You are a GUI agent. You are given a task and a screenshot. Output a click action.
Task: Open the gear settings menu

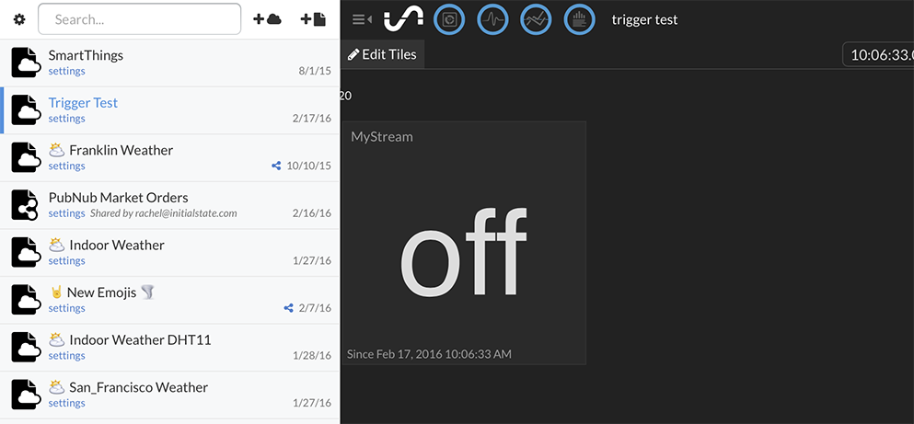tap(19, 19)
